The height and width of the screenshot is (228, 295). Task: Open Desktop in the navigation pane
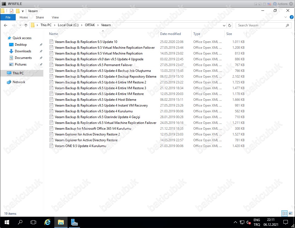[21, 45]
